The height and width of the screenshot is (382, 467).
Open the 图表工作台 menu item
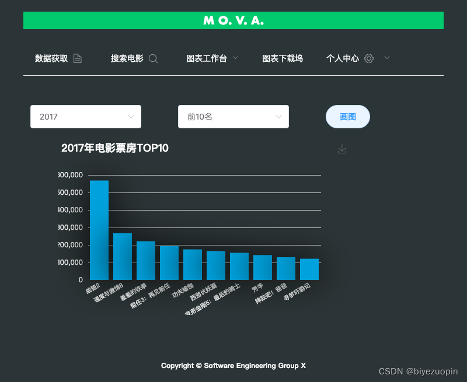click(x=208, y=58)
